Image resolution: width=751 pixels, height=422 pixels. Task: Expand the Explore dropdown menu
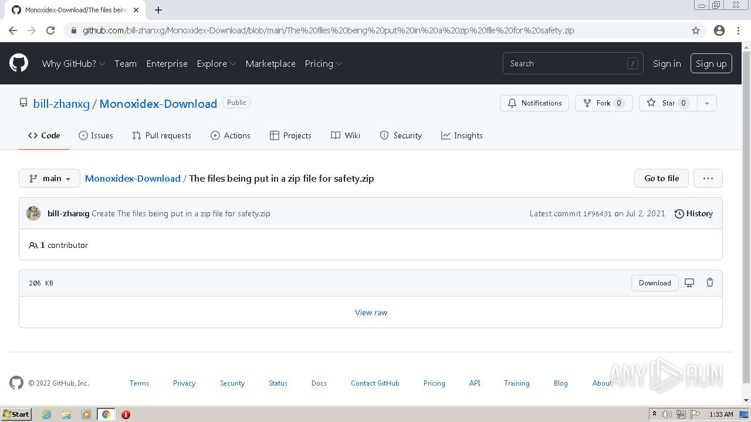[216, 63]
